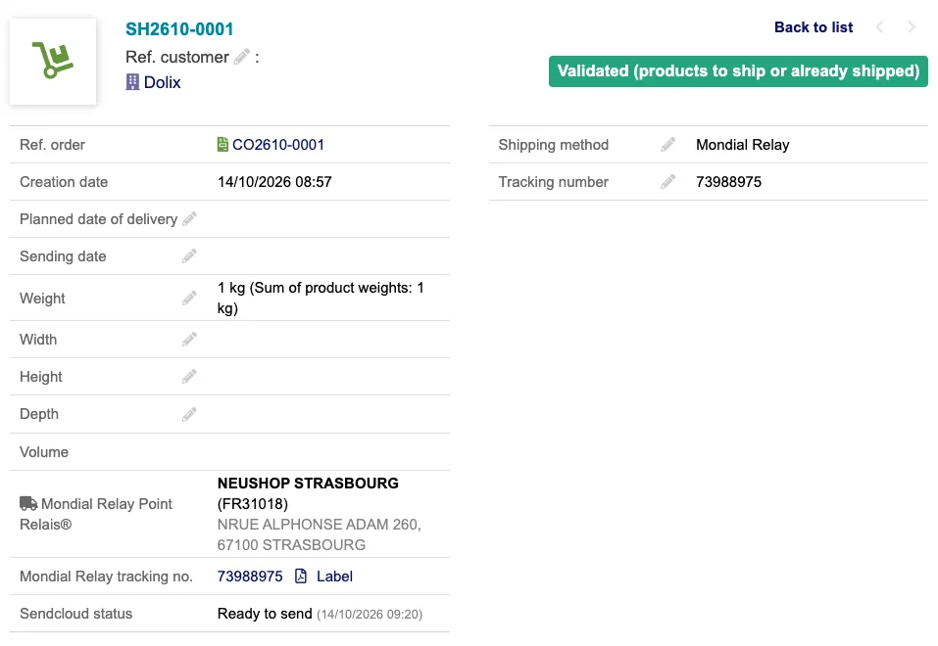Edit the Ref. customer pencil icon
Screen dimensions: 938x646
click(242, 57)
